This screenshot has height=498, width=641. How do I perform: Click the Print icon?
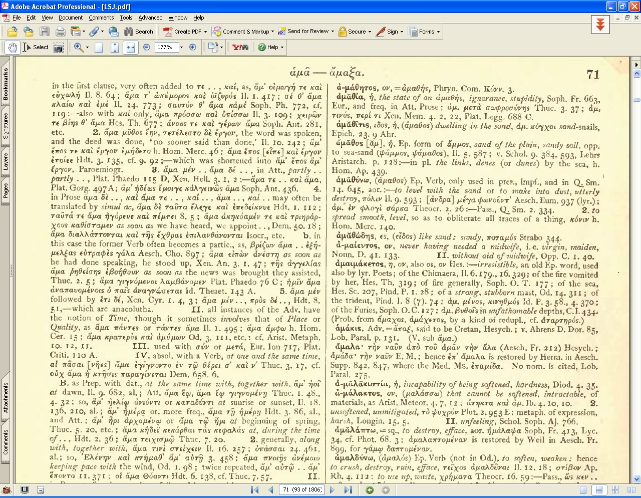61,32
